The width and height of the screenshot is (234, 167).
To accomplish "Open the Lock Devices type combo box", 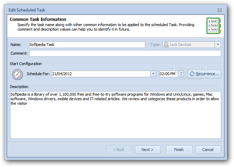I will click(191, 45).
